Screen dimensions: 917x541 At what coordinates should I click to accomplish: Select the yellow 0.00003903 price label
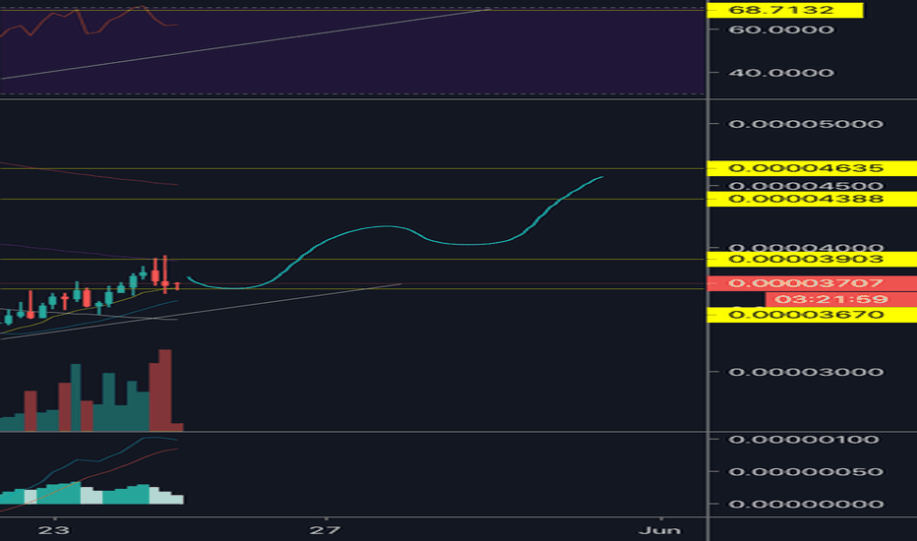coord(812,259)
